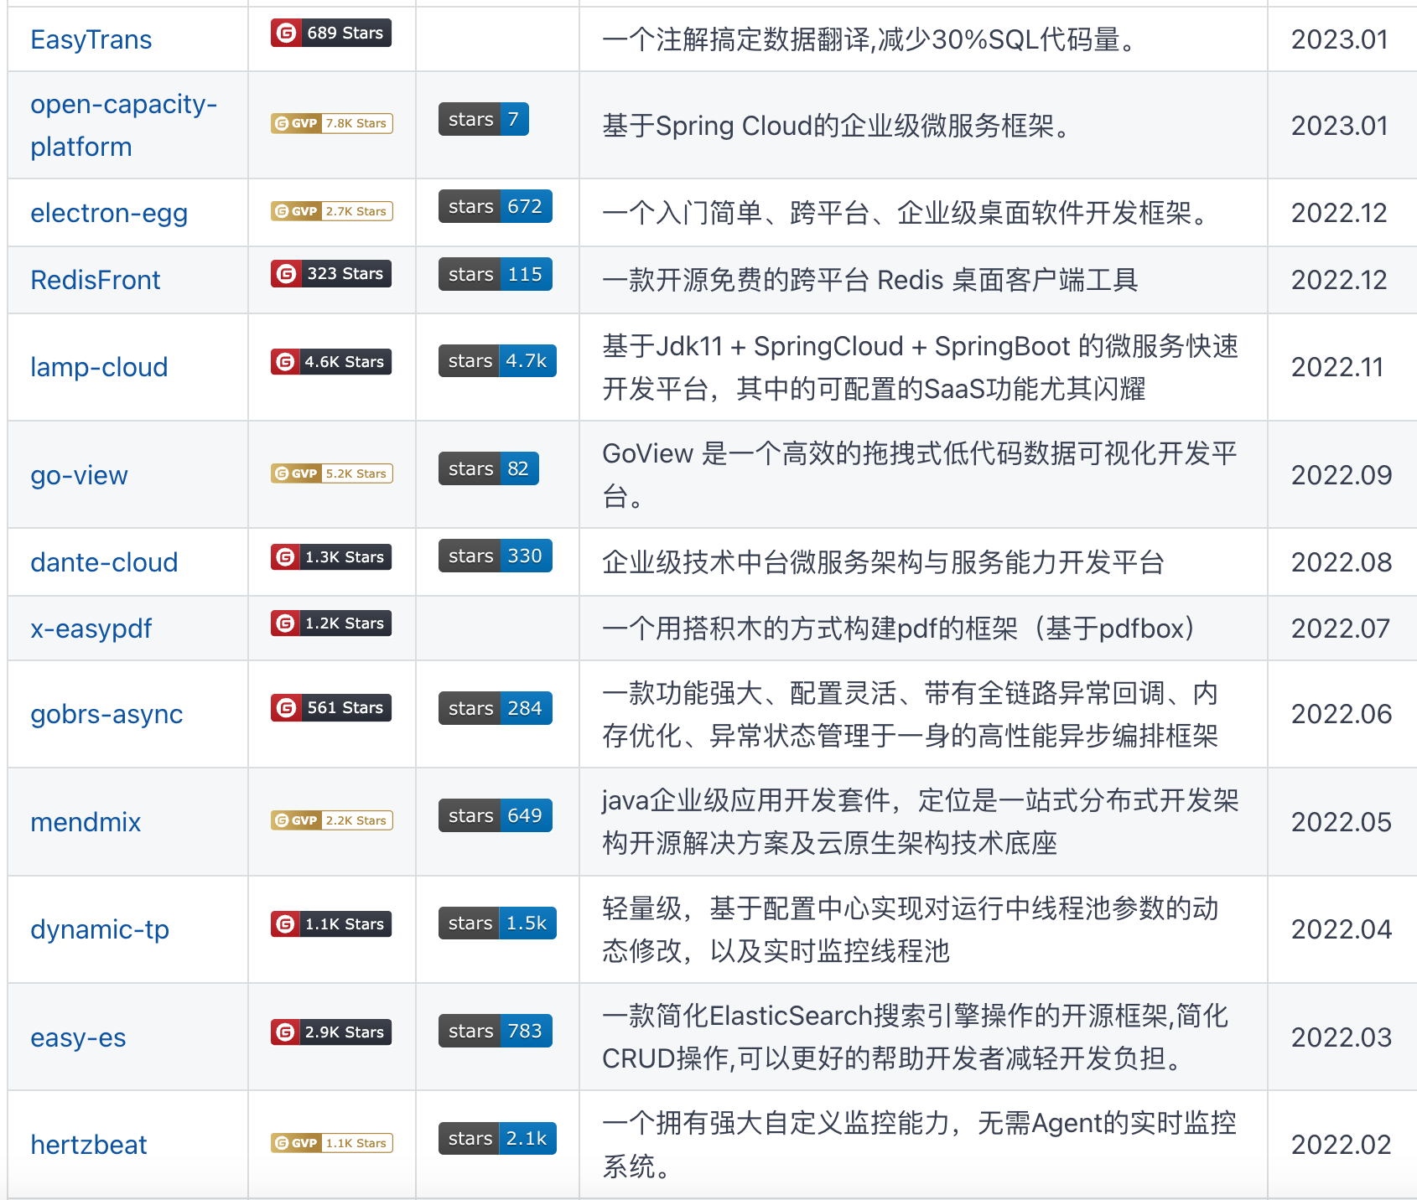The image size is (1417, 1200).
Task: Open the dynamic-tp project link
Action: click(100, 929)
